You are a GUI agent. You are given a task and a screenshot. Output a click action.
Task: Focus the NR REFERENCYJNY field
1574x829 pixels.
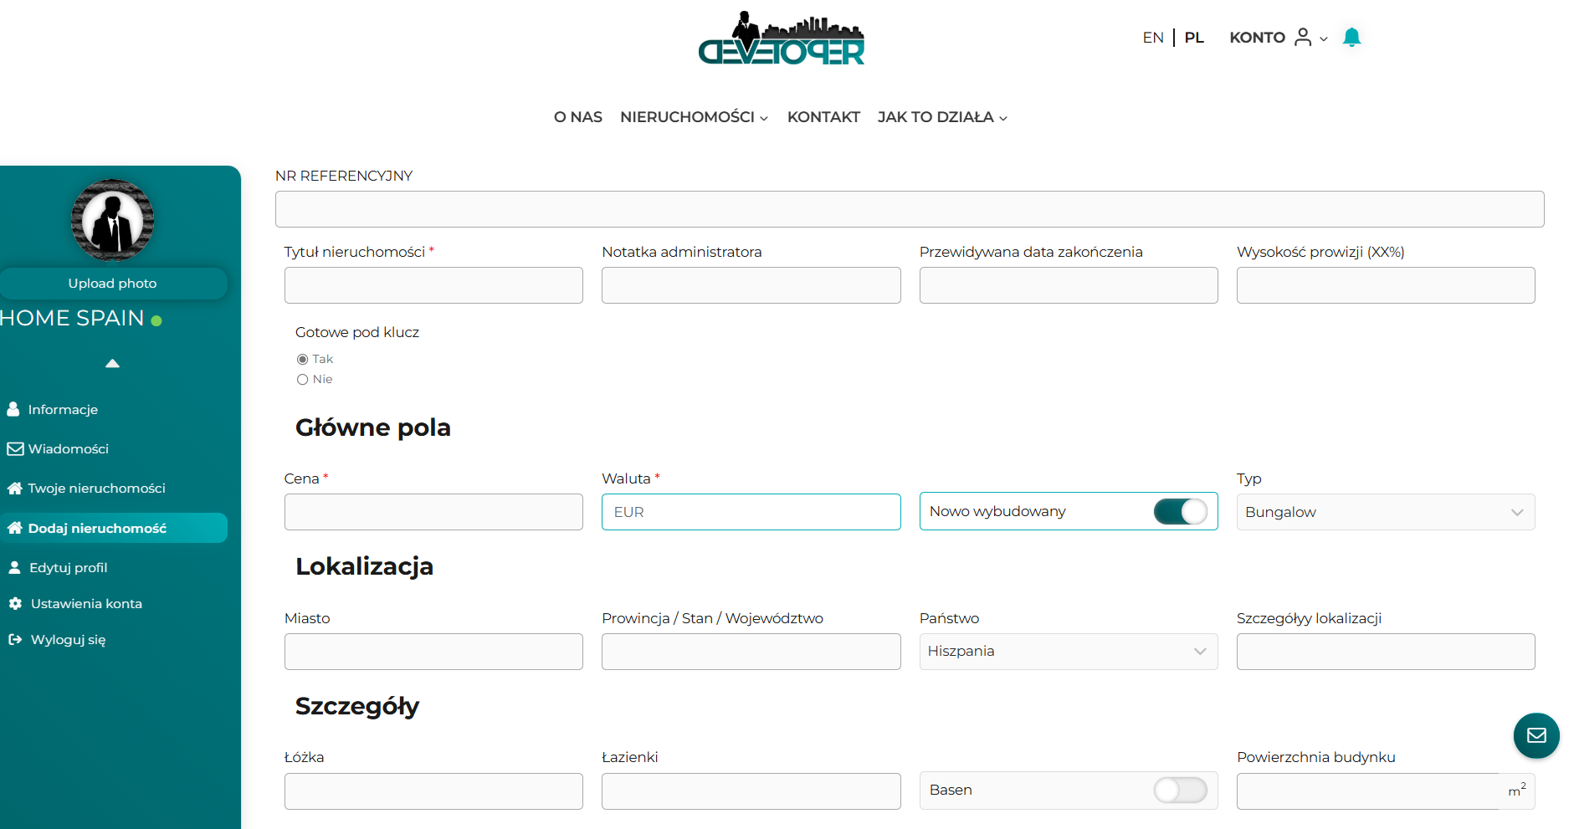pos(910,209)
